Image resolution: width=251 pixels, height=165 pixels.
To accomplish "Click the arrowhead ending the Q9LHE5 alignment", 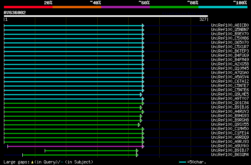I will 141,95.
